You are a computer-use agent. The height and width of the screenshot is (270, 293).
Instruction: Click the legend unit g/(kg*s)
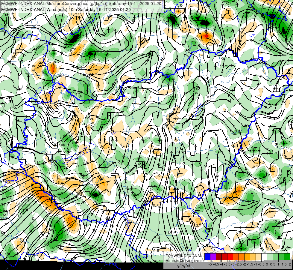click(183, 266)
